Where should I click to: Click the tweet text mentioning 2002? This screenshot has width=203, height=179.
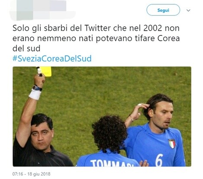pos(96,38)
